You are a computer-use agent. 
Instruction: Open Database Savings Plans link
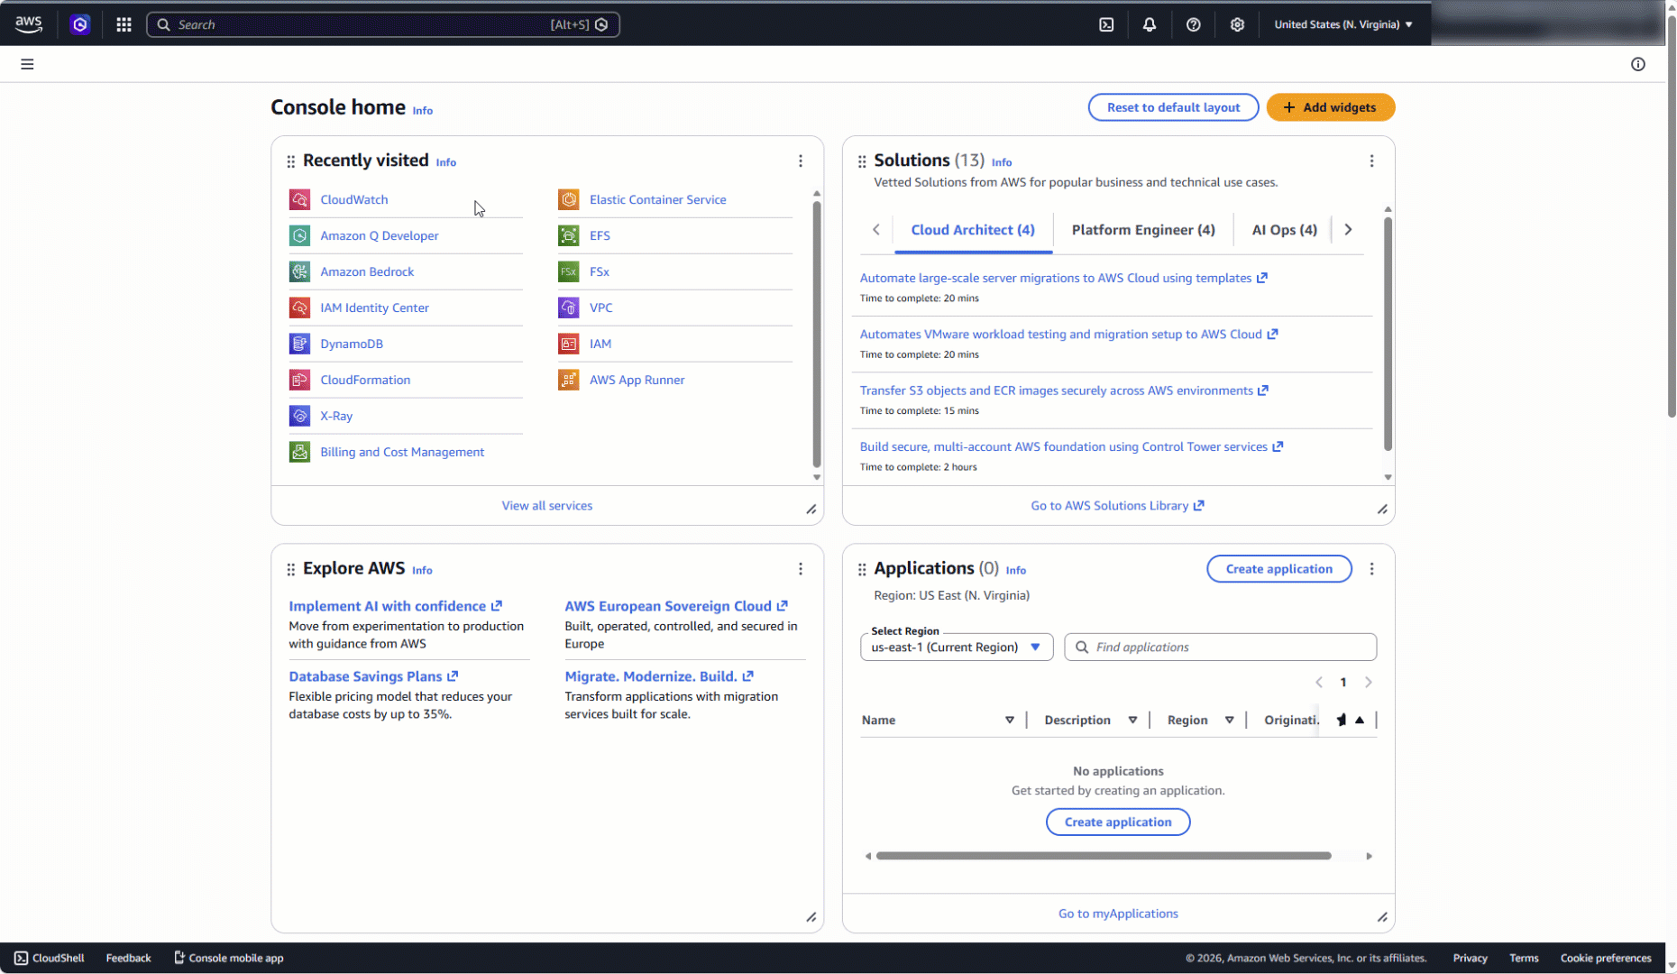373,676
